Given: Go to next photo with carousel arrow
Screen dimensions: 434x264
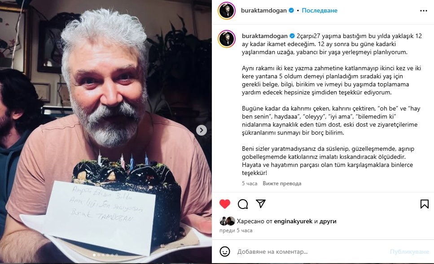Looking at the screenshot, I should pos(202,130).
